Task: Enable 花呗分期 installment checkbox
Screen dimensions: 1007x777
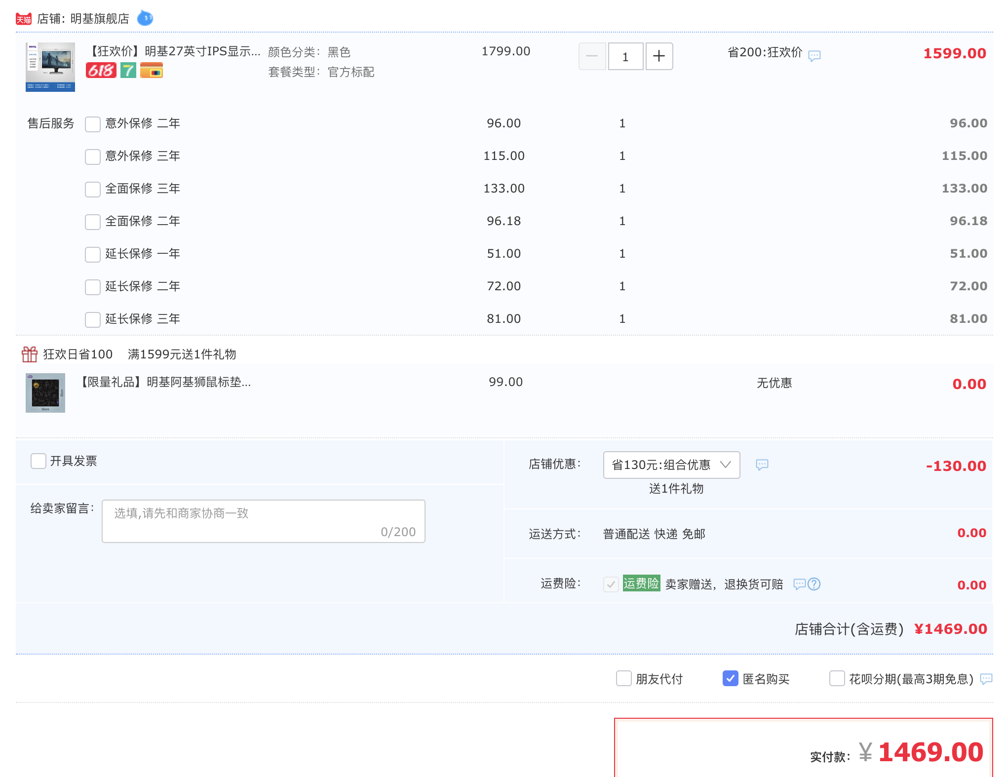Action: point(837,678)
